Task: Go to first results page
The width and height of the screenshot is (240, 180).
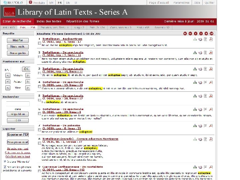Action: 185,34
